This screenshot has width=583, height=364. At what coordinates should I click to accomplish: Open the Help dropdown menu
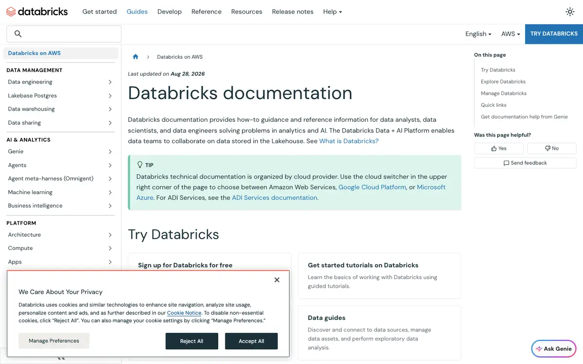tap(332, 12)
